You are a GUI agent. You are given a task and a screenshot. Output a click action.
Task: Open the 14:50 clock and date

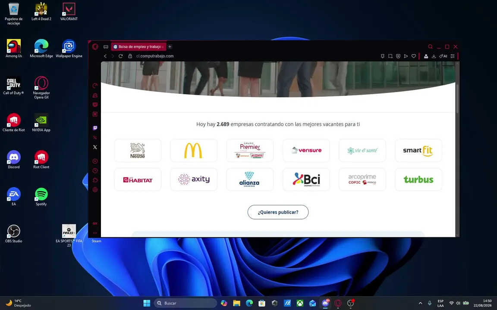click(483, 303)
